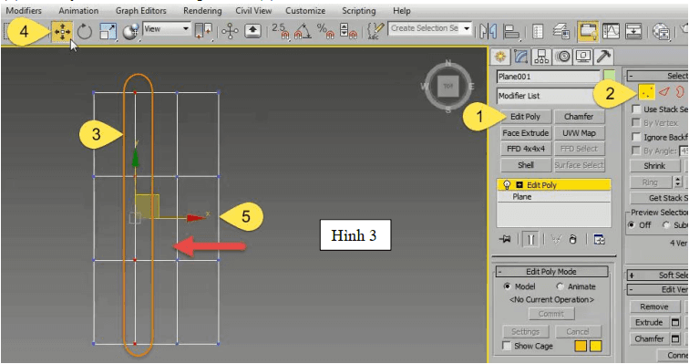Switch to Create command panel tab
The width and height of the screenshot is (689, 364).
click(x=500, y=57)
